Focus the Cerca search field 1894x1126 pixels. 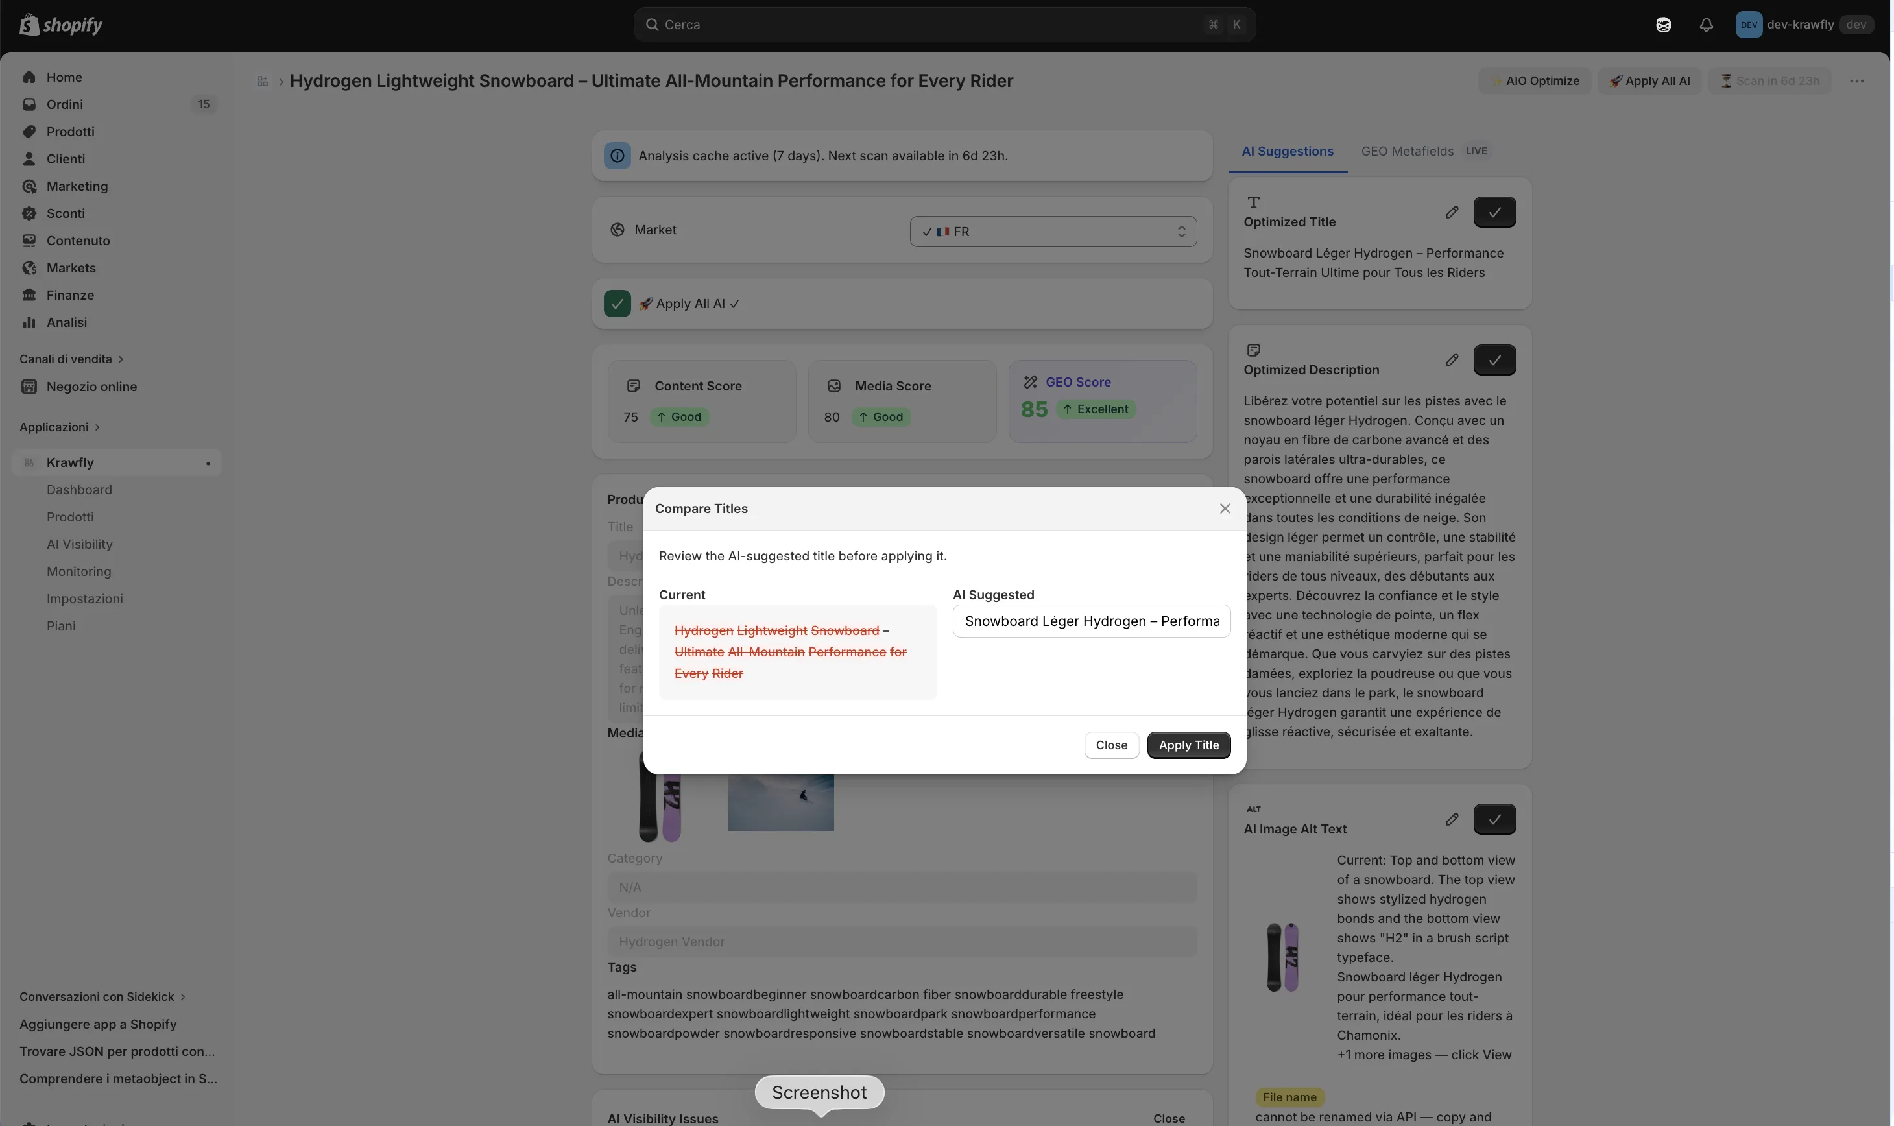tap(944, 24)
